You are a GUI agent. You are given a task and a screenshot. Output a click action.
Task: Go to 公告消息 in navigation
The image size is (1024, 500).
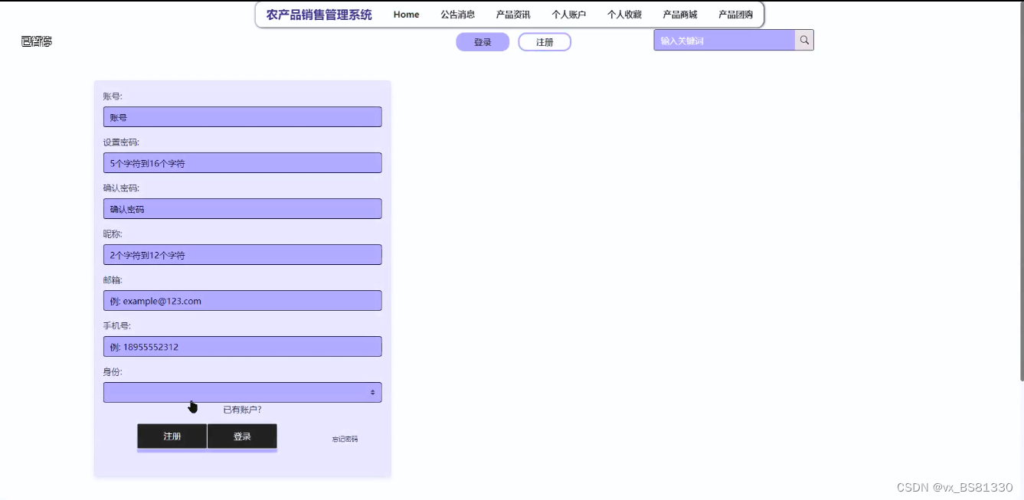pos(458,15)
